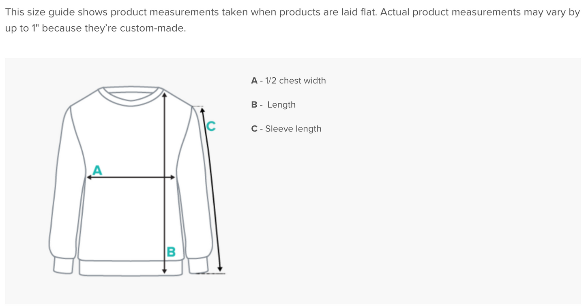The height and width of the screenshot is (308, 586).
Task: Click the dotted line at the right shoulder
Action: (197, 106)
